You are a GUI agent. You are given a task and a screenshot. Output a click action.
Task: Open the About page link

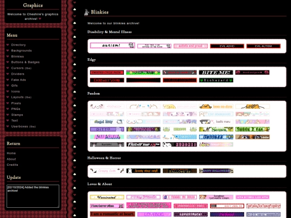click(11, 159)
